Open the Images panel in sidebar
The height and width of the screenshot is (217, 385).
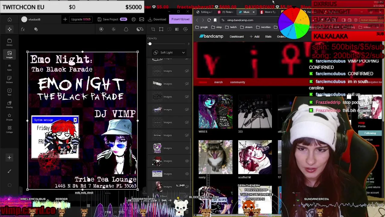(10, 55)
